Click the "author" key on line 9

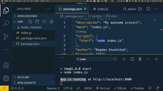[83, 50]
